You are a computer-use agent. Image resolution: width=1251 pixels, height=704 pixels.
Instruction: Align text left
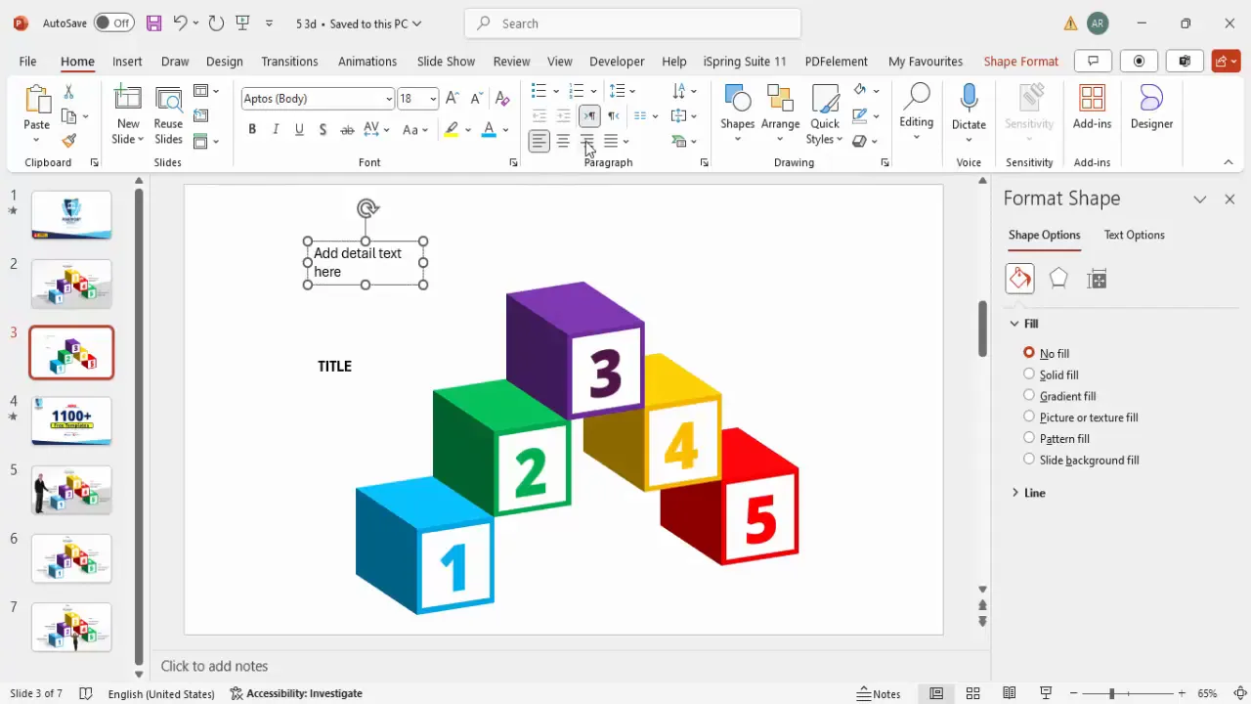[539, 141]
